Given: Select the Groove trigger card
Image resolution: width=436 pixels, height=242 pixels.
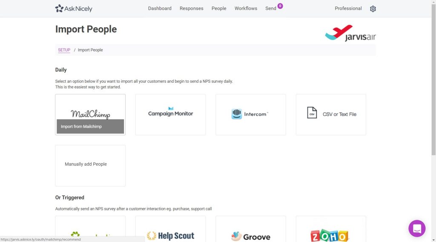Looking at the screenshot, I should point(251,229).
